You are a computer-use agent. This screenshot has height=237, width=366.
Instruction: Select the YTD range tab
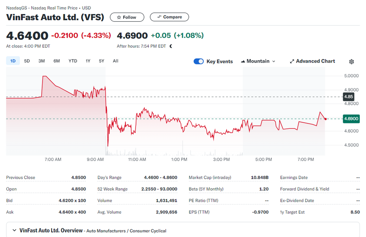coord(73,61)
